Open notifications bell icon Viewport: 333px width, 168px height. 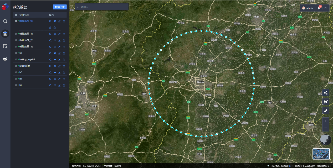319,8
